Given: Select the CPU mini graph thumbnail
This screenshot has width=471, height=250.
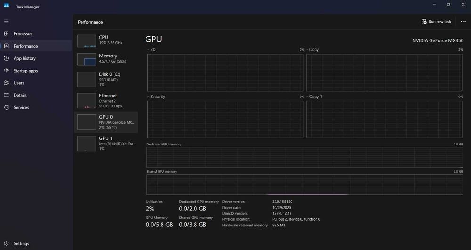Looking at the screenshot, I should [x=87, y=41].
